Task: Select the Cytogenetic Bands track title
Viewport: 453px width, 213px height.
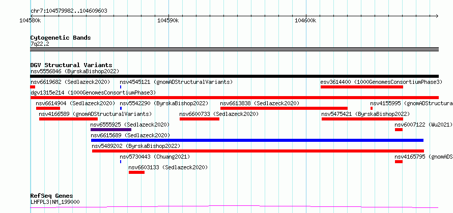Action: [x=61, y=38]
